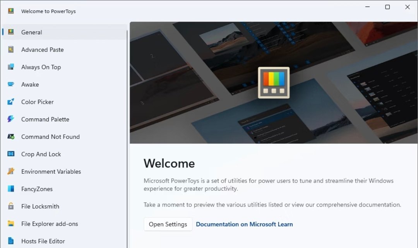The image size is (418, 248).
Task: Select Command Not Found in sidebar
Action: (50, 137)
